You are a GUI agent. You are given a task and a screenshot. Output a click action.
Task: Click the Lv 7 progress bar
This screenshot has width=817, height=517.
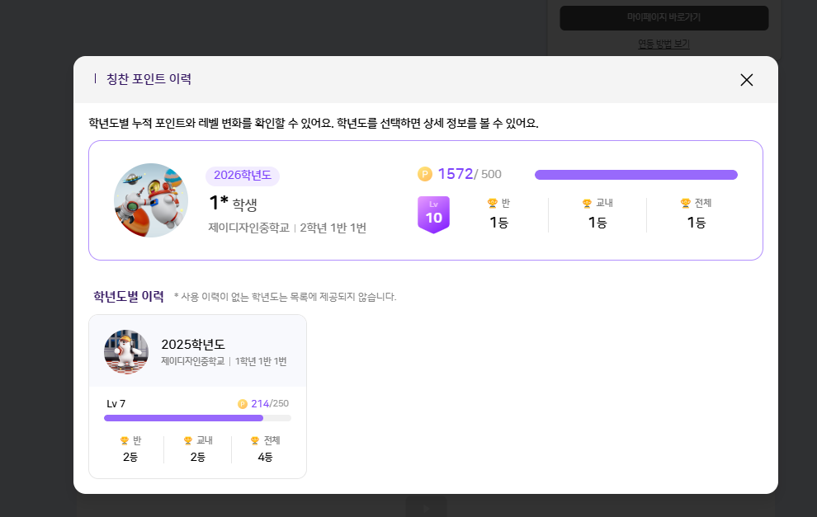pos(197,418)
